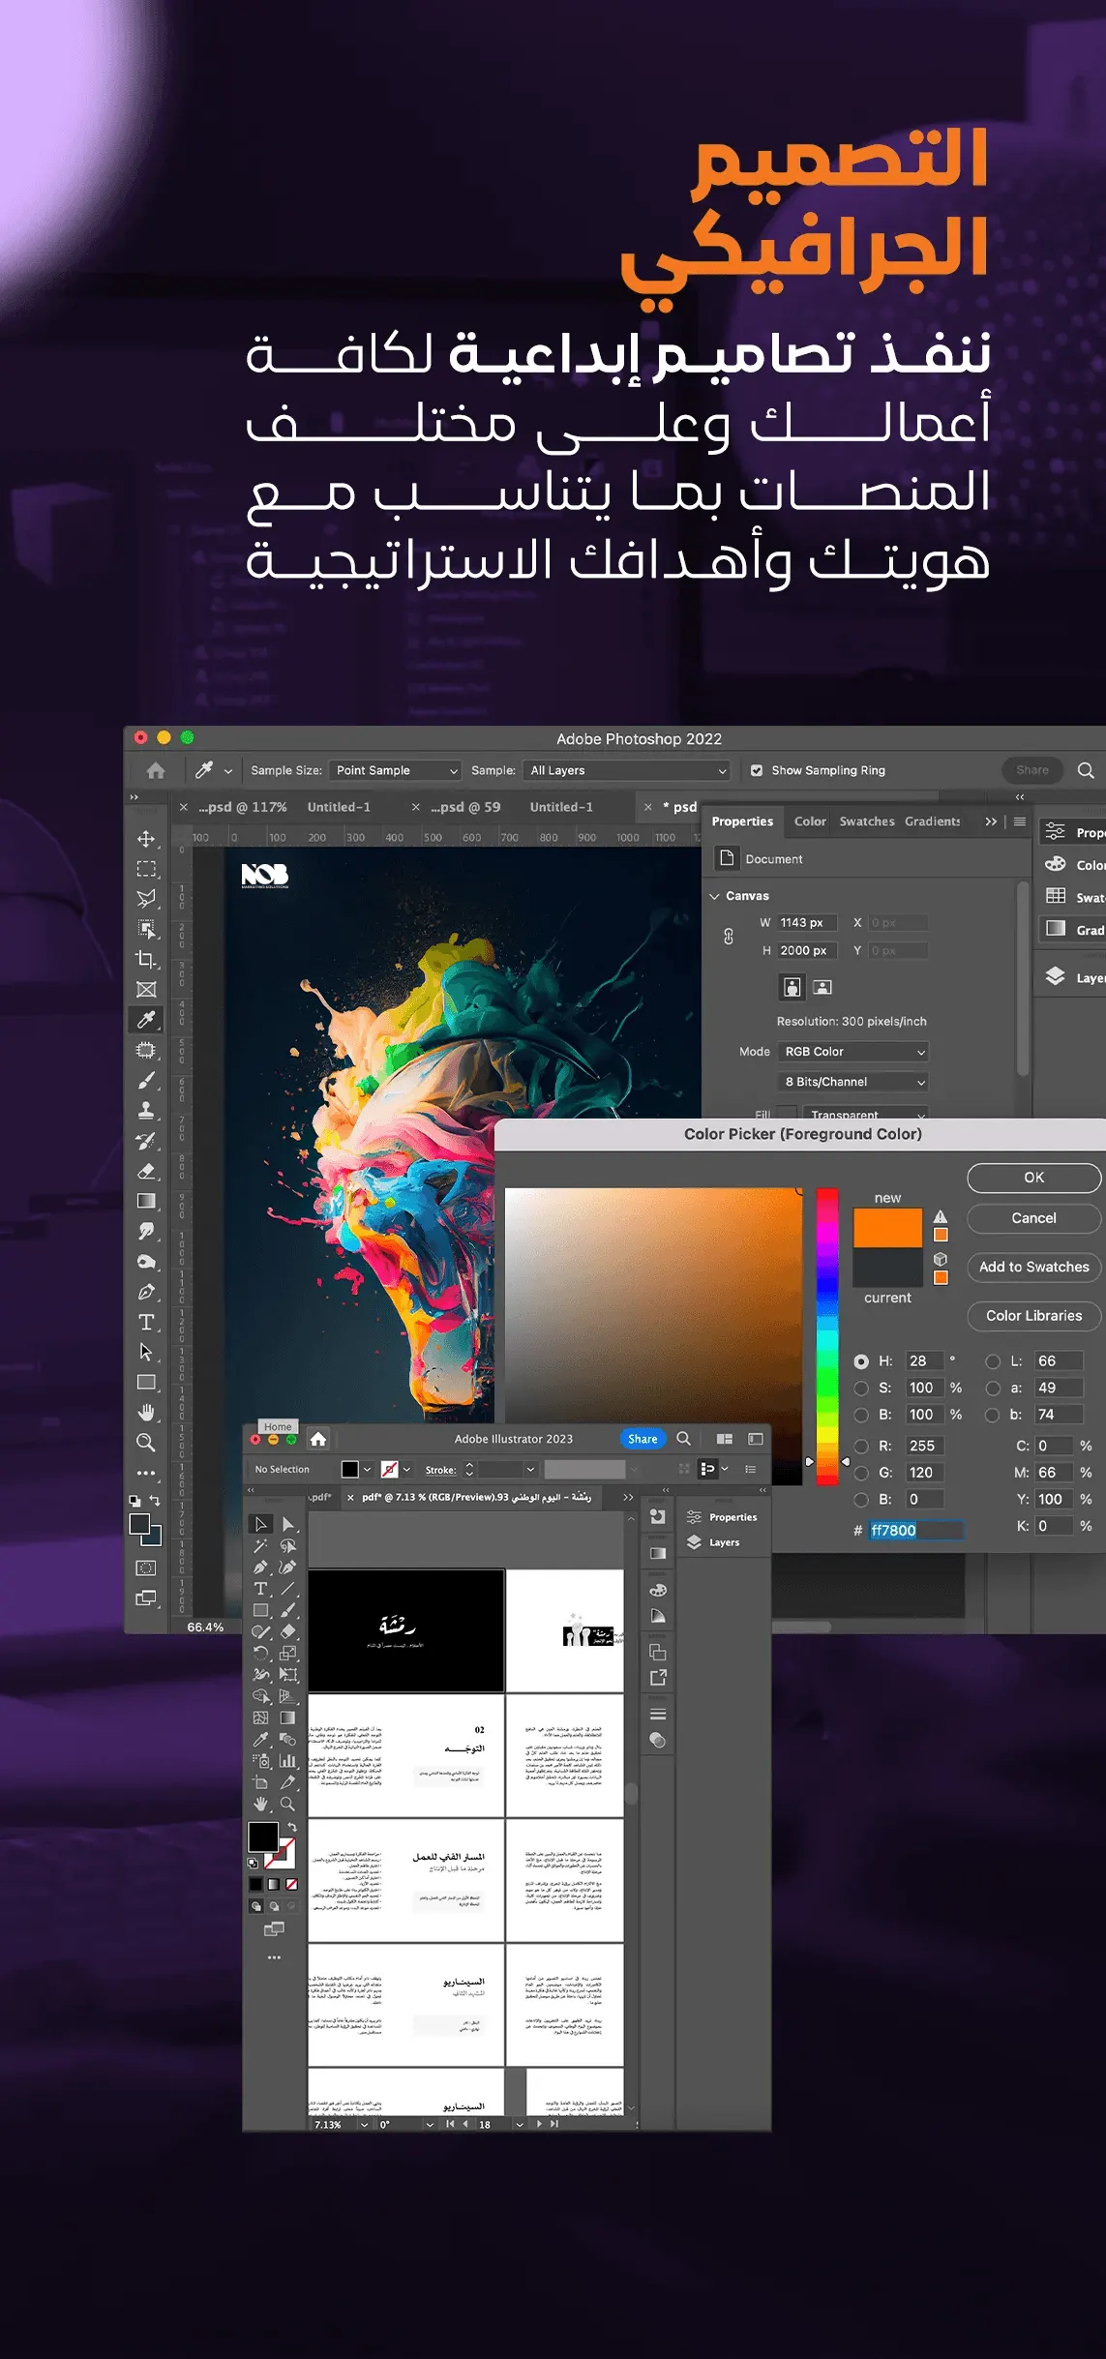Open the Layers panel in Illustrator
The image size is (1106, 2359).
(714, 1542)
